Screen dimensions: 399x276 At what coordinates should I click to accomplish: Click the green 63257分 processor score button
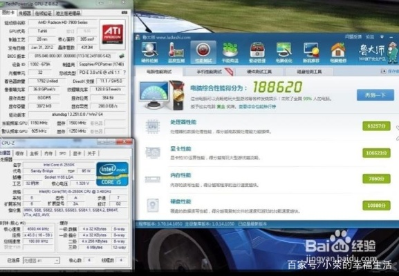coord(376,126)
